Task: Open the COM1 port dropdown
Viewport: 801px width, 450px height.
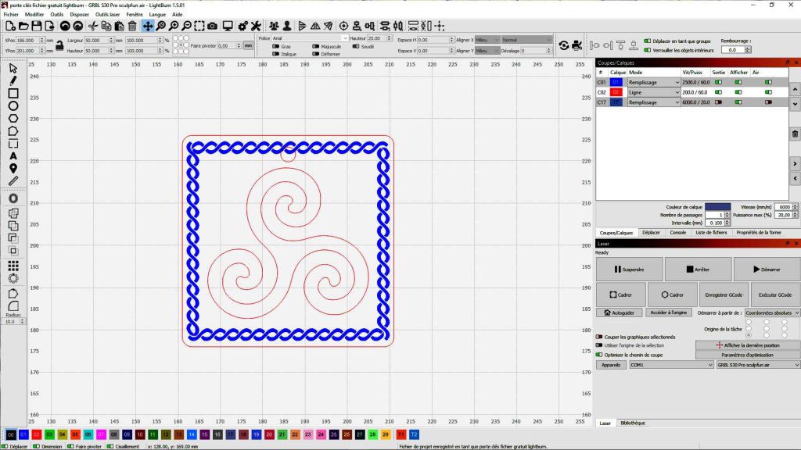Action: (671, 365)
